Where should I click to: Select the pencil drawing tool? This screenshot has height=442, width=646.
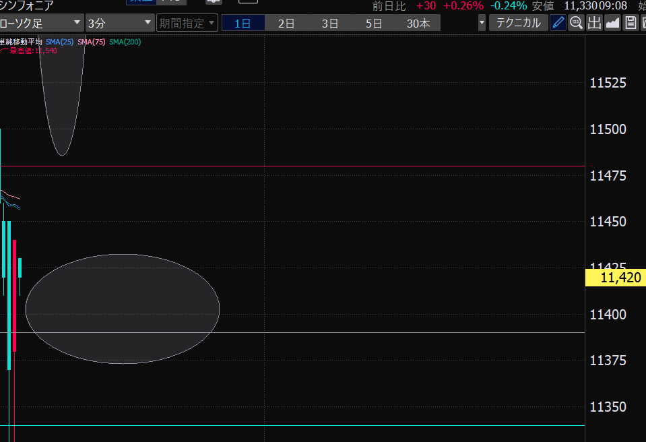(x=558, y=23)
